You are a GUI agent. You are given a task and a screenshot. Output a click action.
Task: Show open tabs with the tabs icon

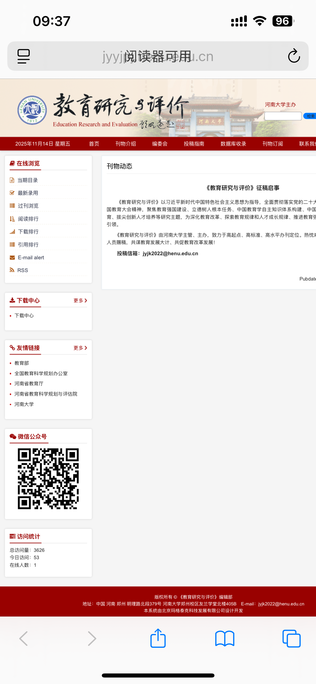[x=291, y=638]
